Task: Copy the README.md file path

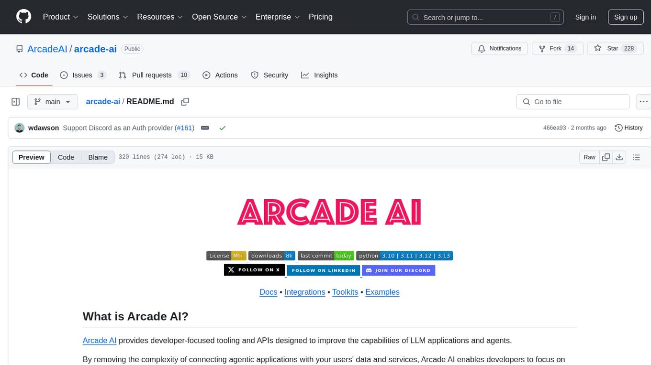Action: pyautogui.click(x=185, y=101)
